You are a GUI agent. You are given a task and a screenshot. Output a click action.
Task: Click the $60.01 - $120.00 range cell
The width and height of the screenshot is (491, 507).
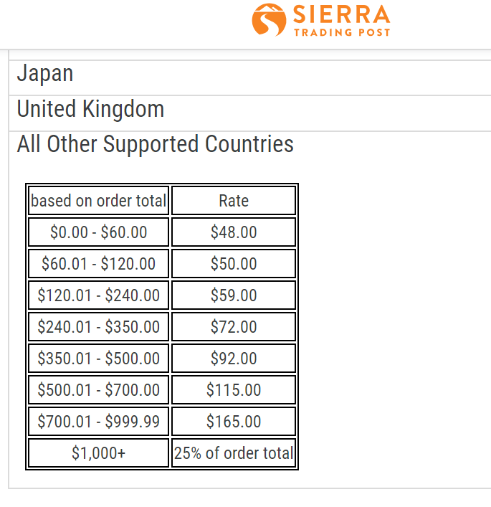pyautogui.click(x=99, y=263)
